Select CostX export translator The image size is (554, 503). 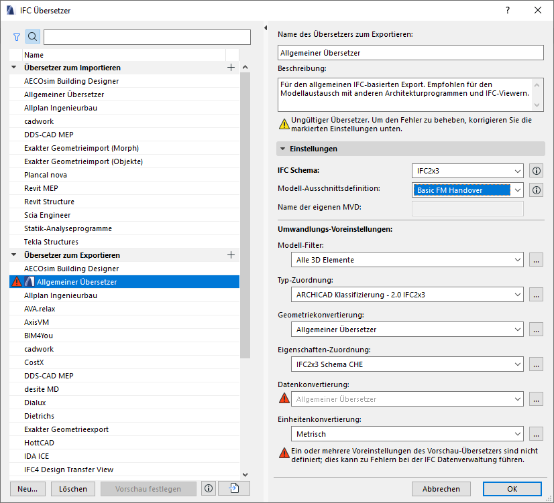(x=124, y=362)
